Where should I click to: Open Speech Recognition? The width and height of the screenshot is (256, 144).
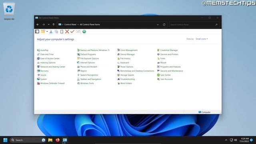(x=88, y=75)
